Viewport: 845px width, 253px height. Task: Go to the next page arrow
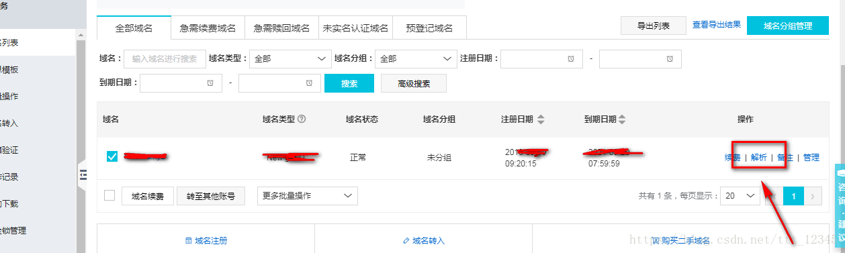[x=813, y=196]
